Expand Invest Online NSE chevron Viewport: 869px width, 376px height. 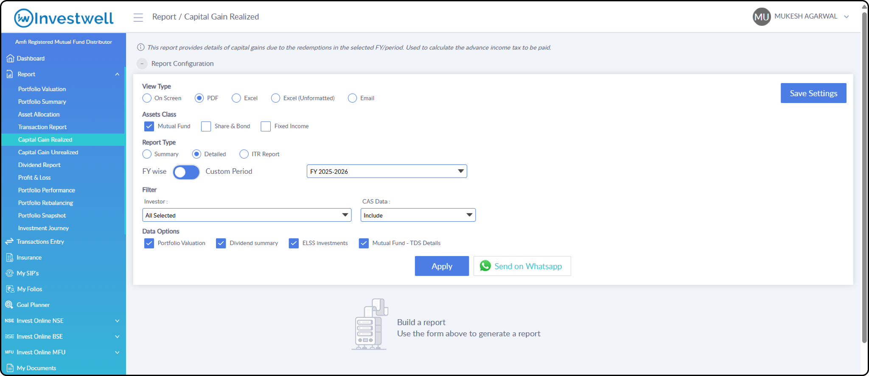pyautogui.click(x=117, y=321)
